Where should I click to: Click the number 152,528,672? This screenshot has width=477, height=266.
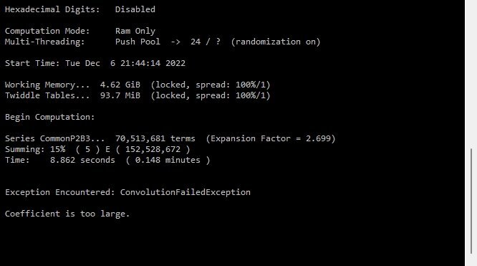click(153, 149)
